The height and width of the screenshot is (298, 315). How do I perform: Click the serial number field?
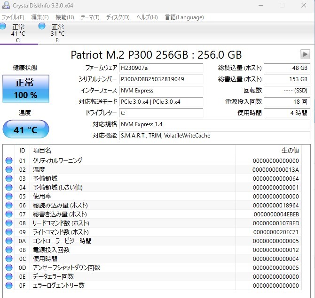(161, 79)
